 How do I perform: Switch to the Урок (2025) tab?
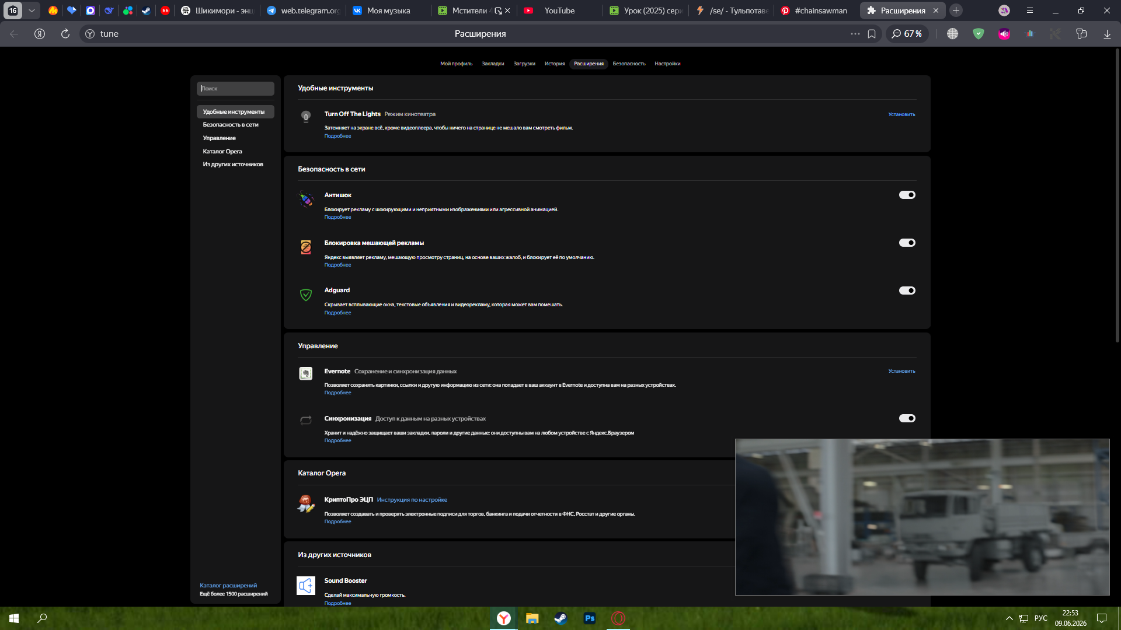click(x=646, y=10)
